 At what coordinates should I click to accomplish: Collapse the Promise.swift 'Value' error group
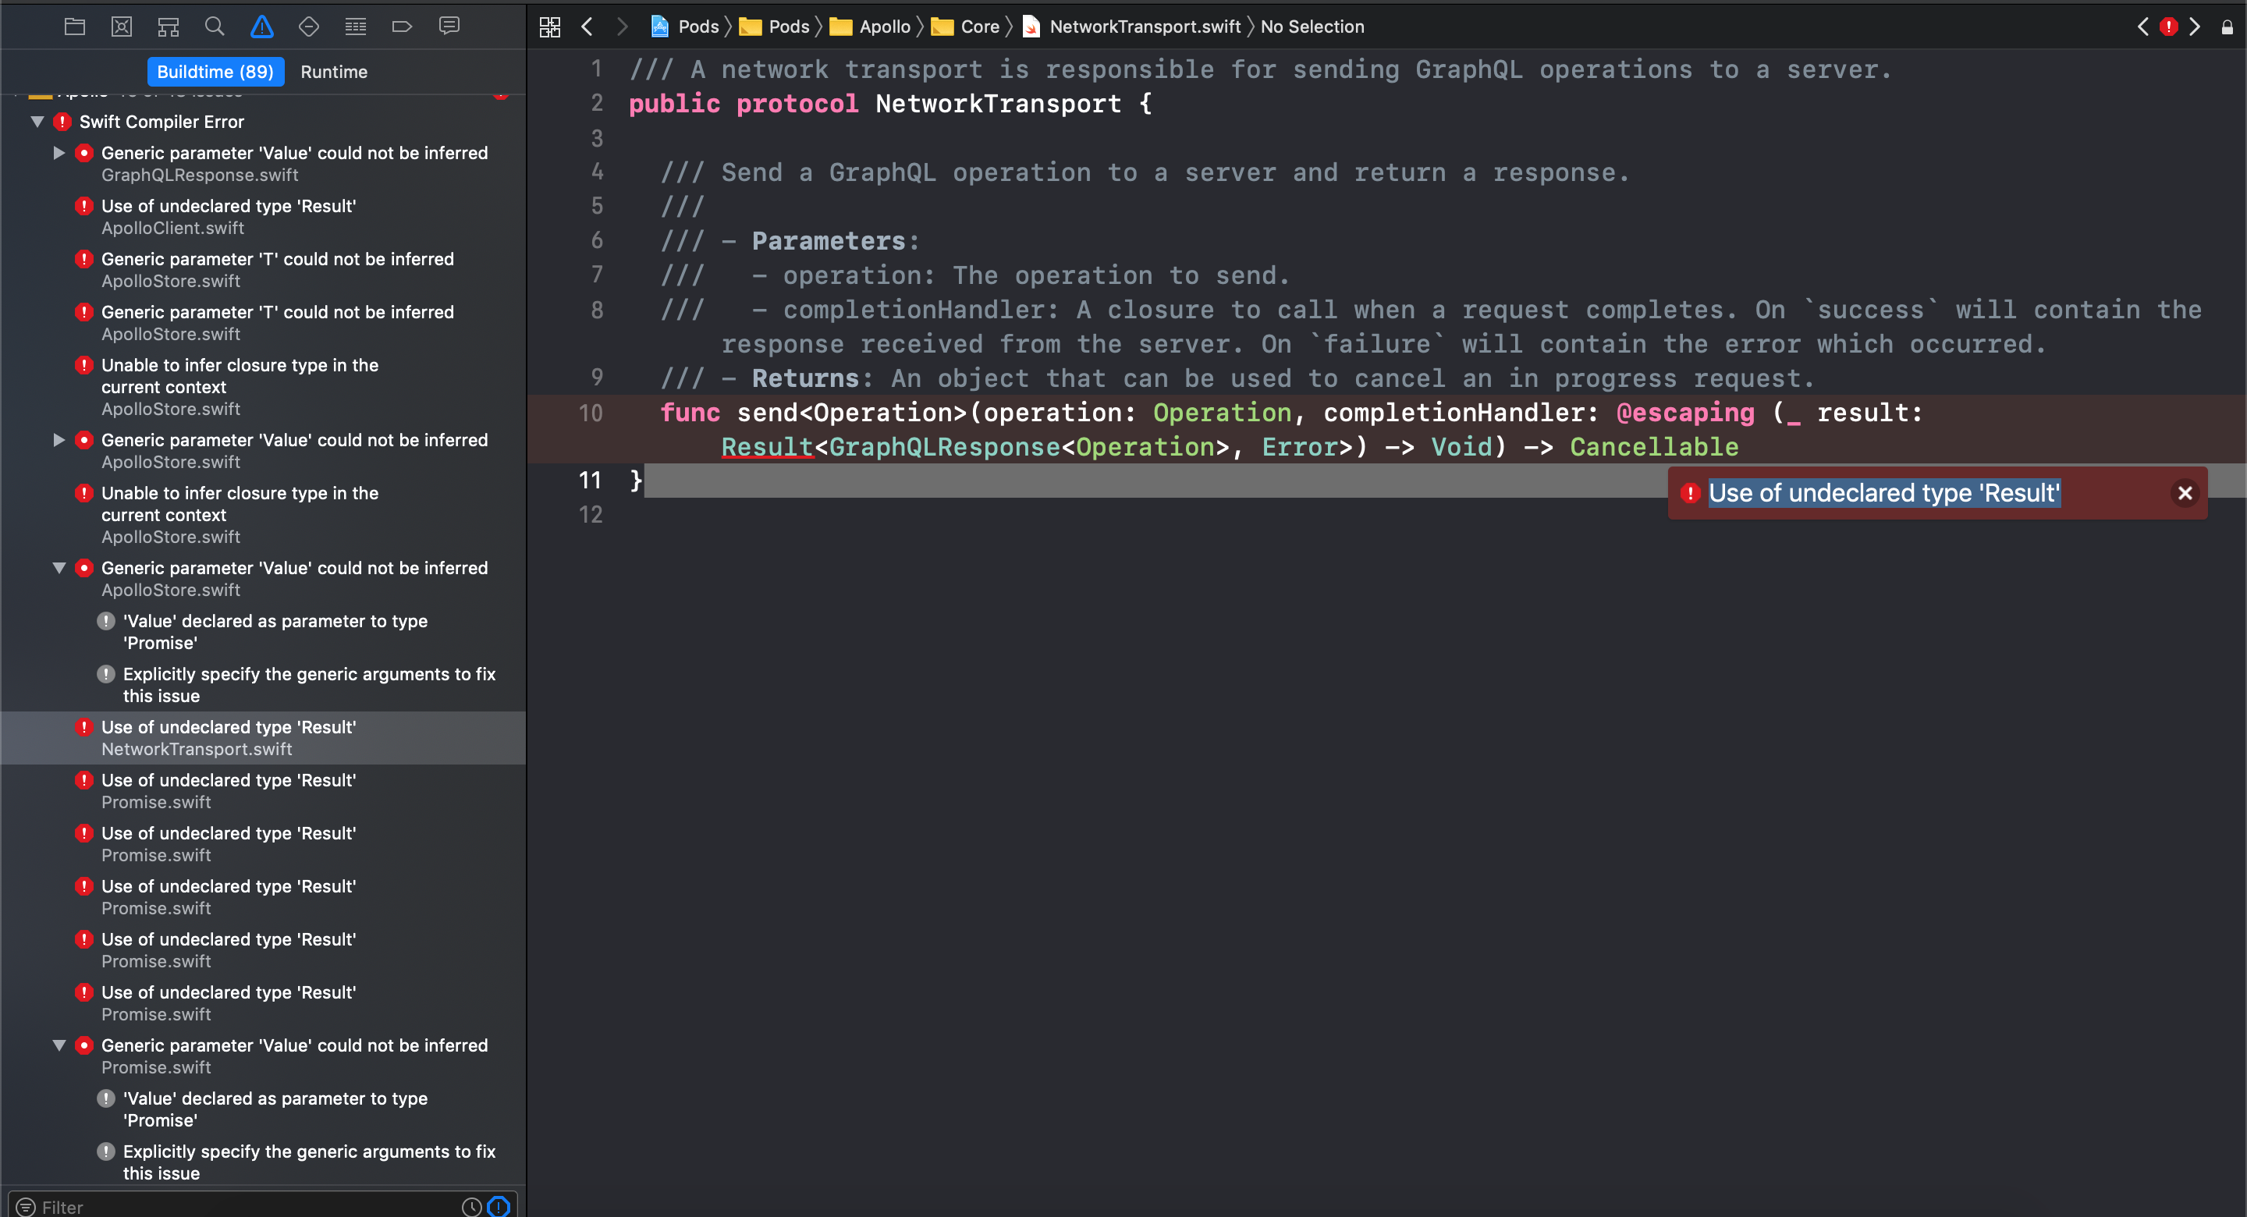coord(59,1045)
